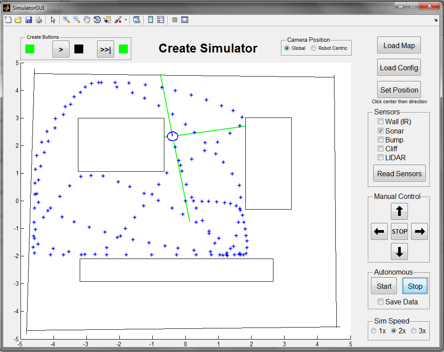Print the figure using printer icon
Viewport: 444px width, 352px height.
pos(38,20)
